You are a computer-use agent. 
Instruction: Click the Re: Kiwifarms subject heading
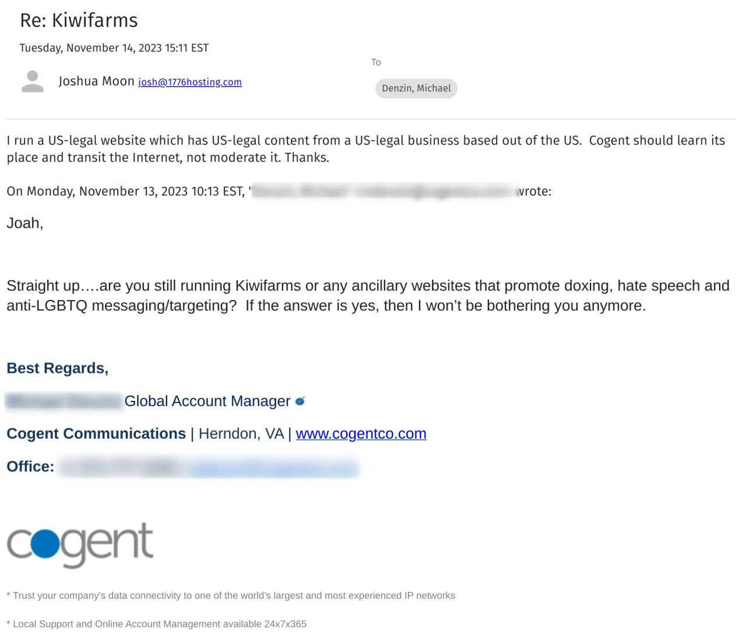(x=79, y=20)
